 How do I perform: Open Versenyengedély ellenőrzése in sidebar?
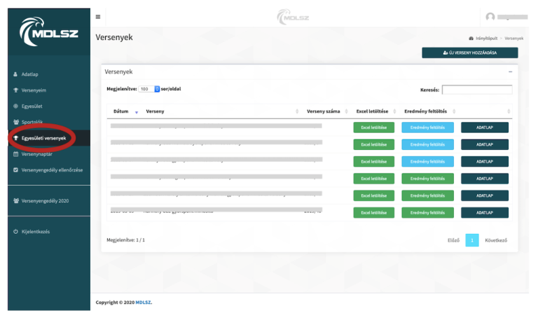point(51,170)
